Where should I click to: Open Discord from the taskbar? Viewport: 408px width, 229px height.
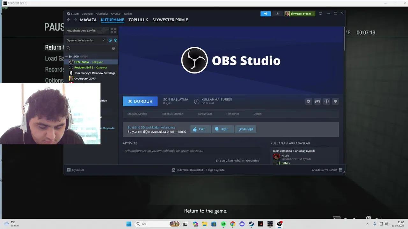tap(242, 224)
